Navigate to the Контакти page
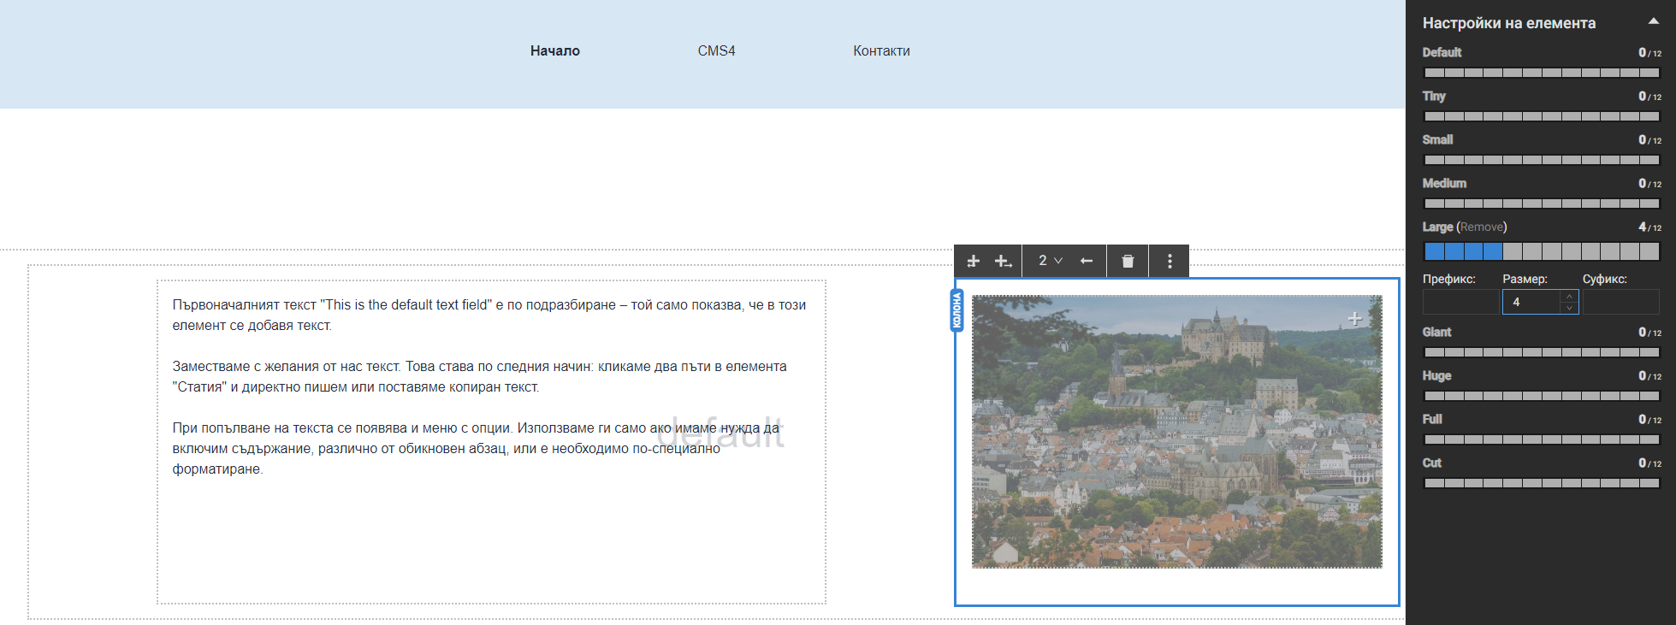Image resolution: width=1676 pixels, height=625 pixels. click(881, 51)
